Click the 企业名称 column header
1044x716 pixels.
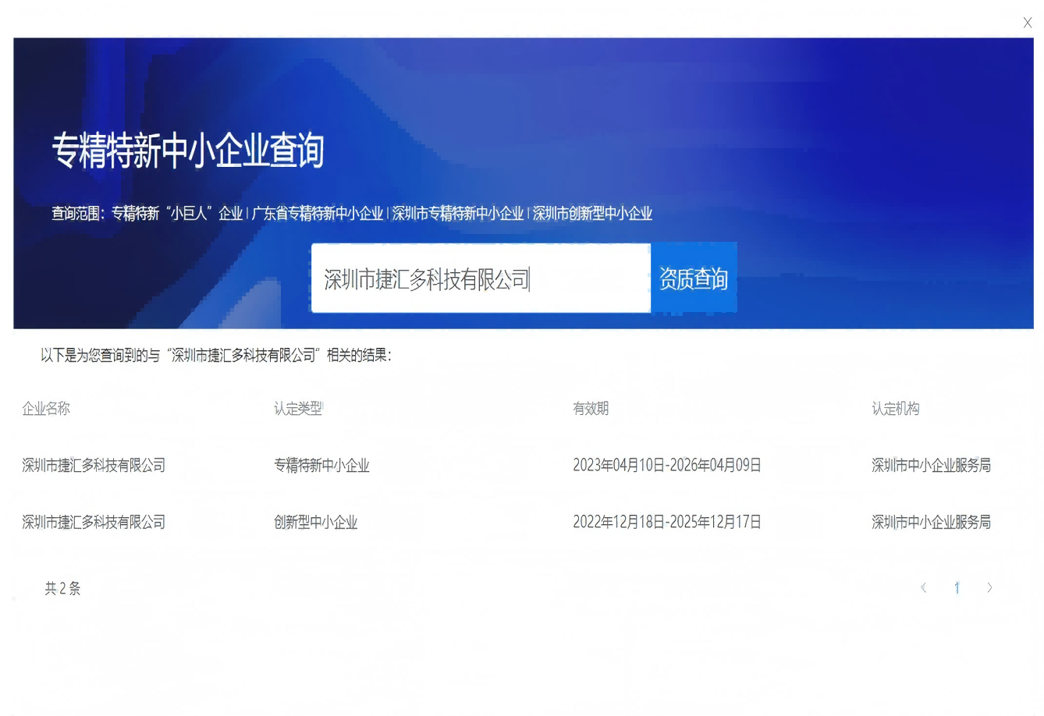[x=45, y=408]
